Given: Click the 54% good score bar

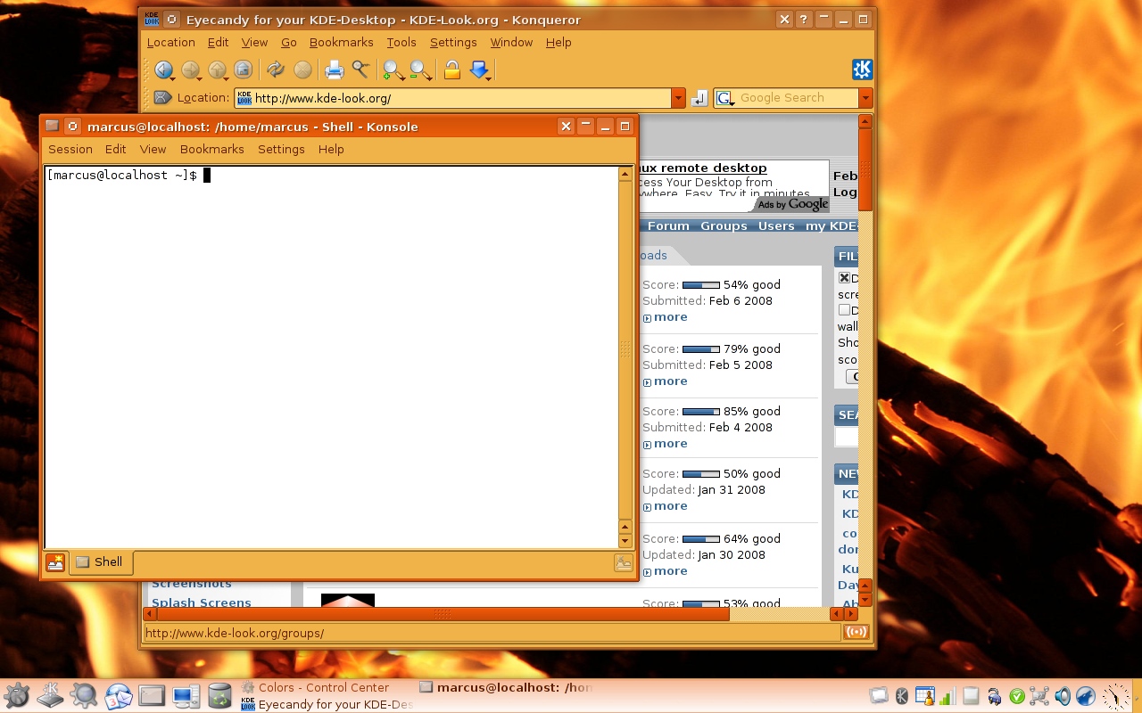Looking at the screenshot, I should 700,285.
